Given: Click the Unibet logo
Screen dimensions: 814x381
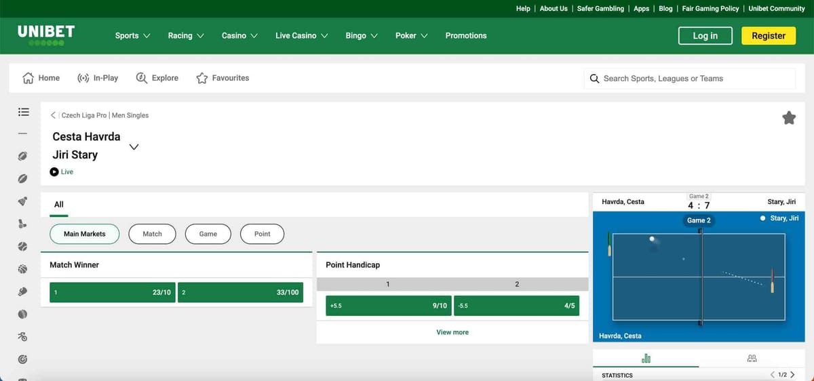Looking at the screenshot, I should (46, 35).
